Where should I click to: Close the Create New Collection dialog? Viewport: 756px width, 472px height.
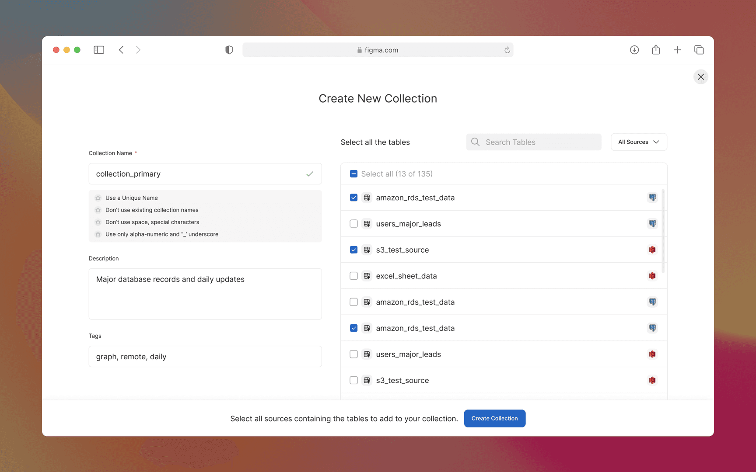click(x=700, y=76)
